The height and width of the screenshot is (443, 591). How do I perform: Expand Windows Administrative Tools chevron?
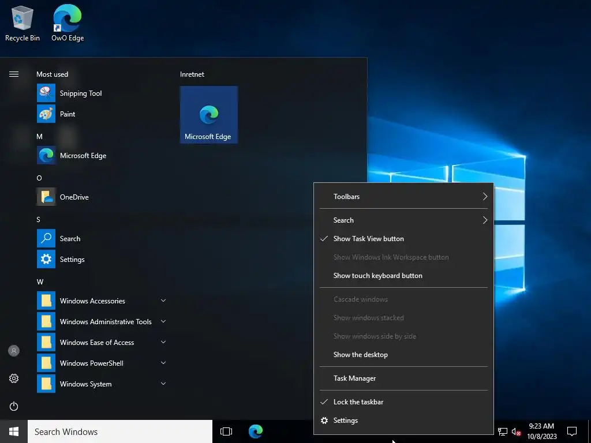tap(163, 321)
